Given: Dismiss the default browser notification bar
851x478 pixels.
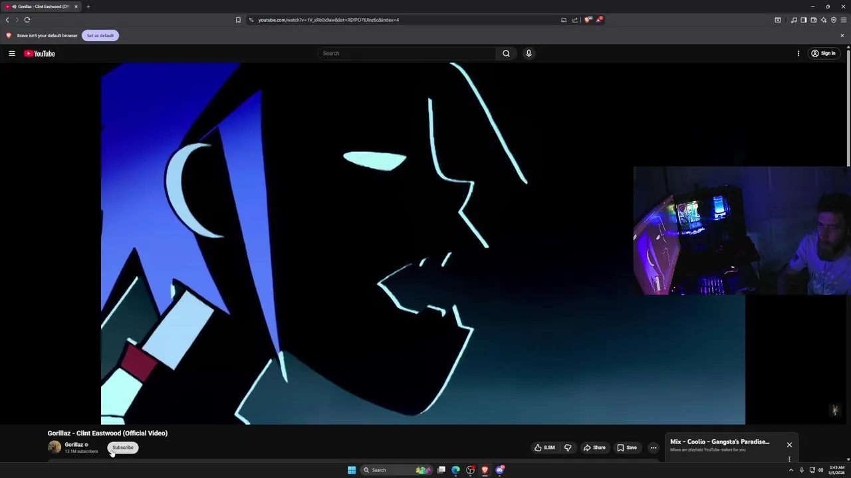Looking at the screenshot, I should pyautogui.click(x=842, y=35).
